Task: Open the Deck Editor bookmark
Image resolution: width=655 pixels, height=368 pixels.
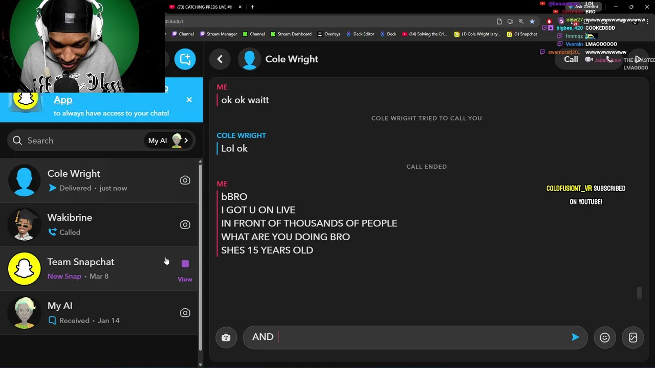Action: 360,34
